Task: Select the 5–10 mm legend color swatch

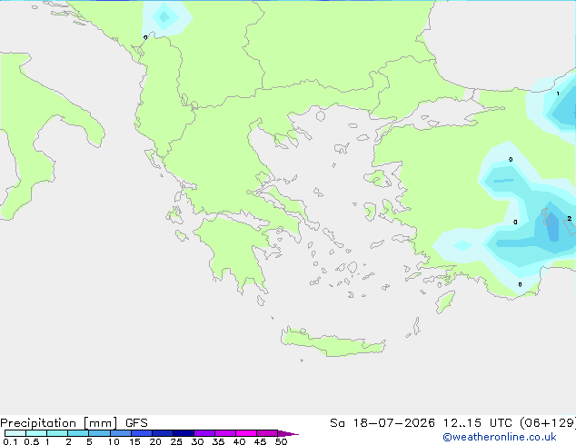Action: point(99,433)
